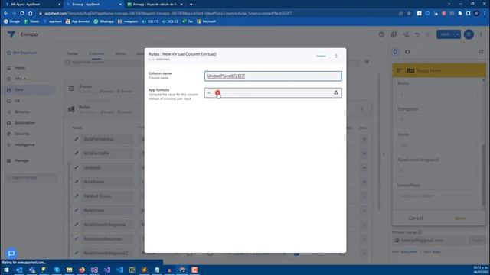
Task: Bookmark this page with star icon
Action: pyautogui.click(x=409, y=14)
